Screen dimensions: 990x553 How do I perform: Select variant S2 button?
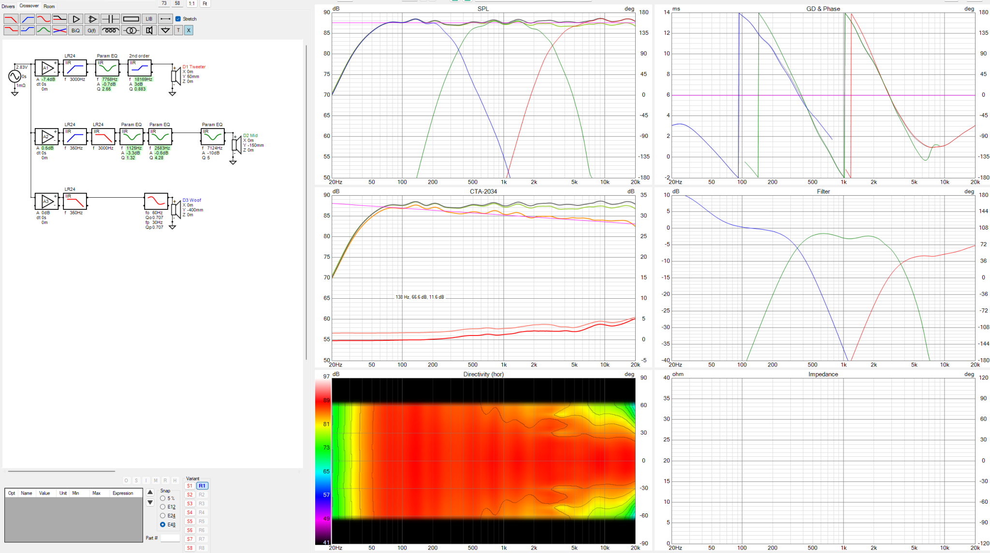(x=189, y=495)
